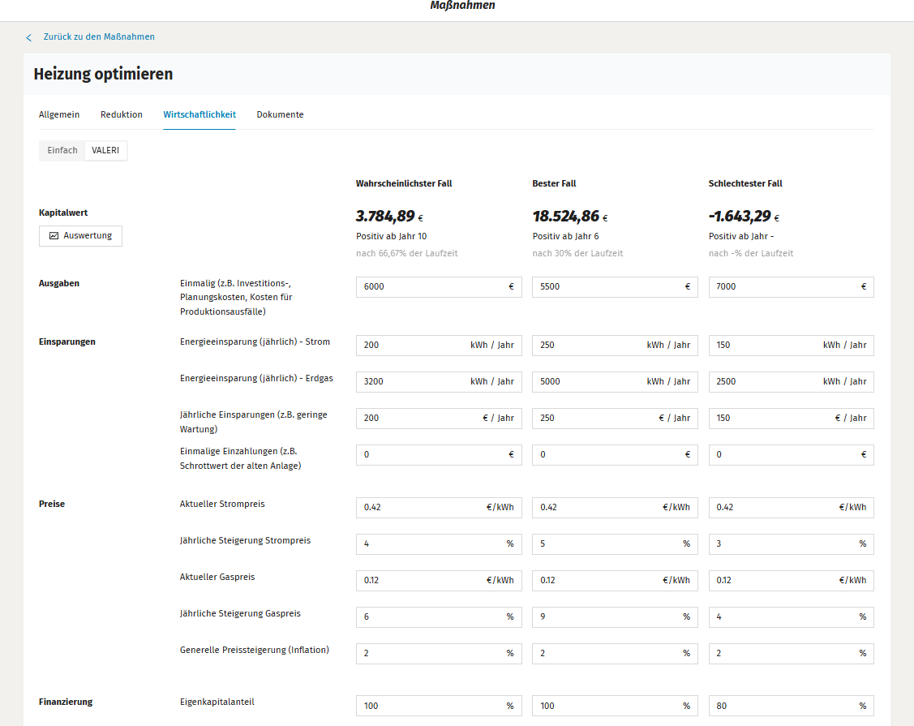Click the Erdgas savings field showing 3200 kWh
914x726 pixels.
tap(438, 381)
